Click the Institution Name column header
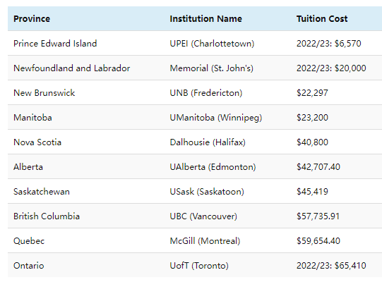 click(206, 19)
